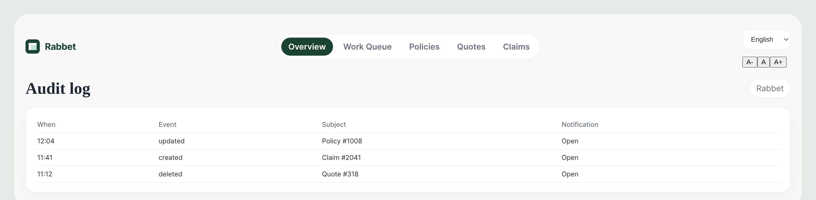
Task: Select the Quote #318 subject cell
Action: 340,174
